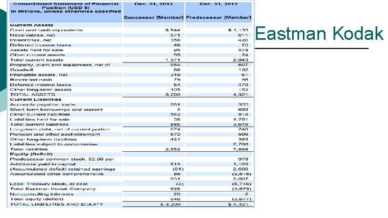The image size is (388, 218).
Task: Click the '2,043' total current assets value
Action: click(x=240, y=60)
